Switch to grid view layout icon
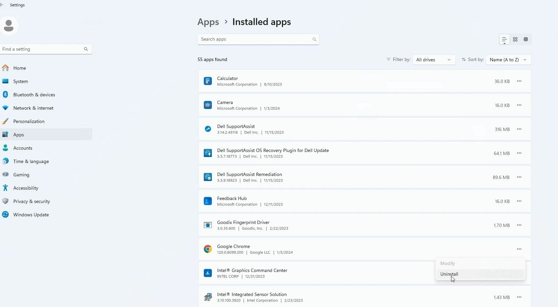The image size is (558, 307). pos(515,39)
